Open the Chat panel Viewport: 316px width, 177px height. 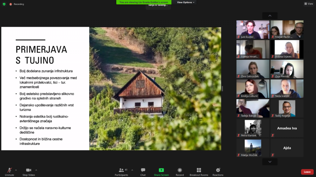point(143,170)
